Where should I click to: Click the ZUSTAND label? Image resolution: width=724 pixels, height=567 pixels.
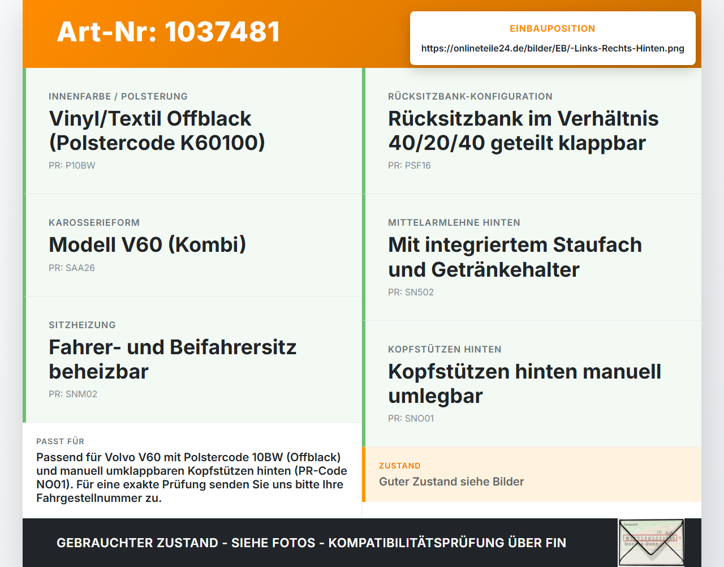pos(399,466)
